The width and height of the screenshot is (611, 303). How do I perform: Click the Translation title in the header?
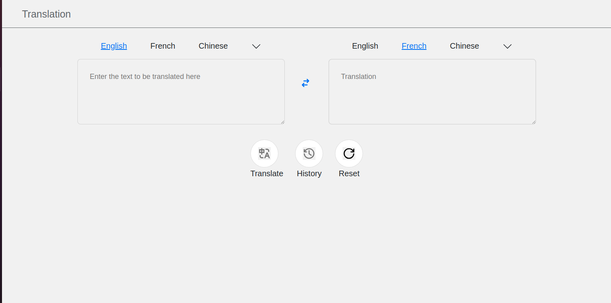[x=46, y=14]
